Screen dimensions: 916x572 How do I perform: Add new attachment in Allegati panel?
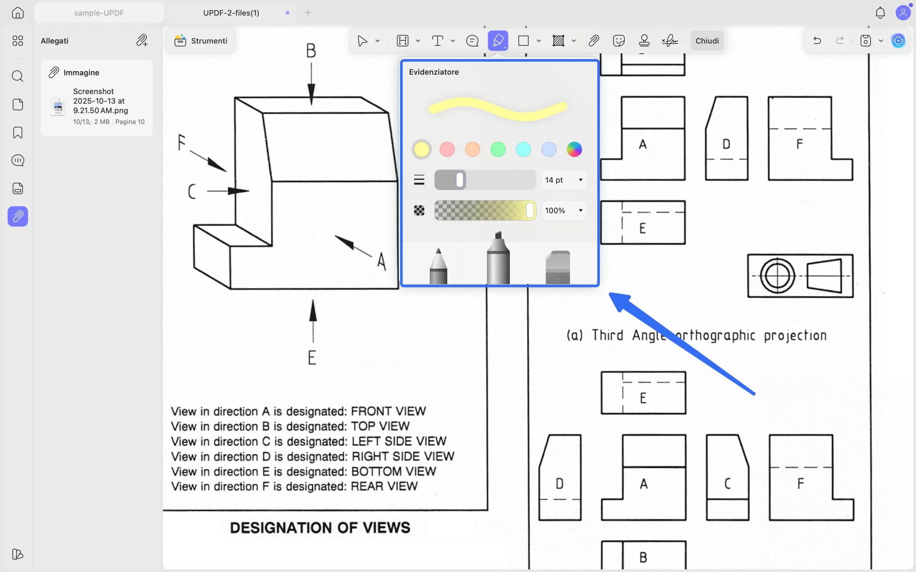(x=142, y=40)
